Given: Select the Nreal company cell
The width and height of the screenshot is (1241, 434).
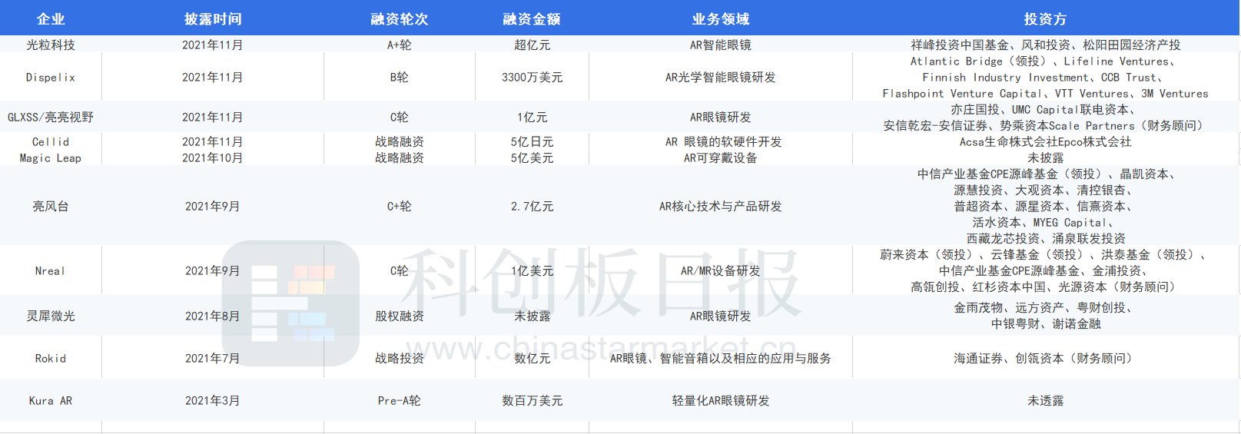Looking at the screenshot, I should pyautogui.click(x=51, y=271).
